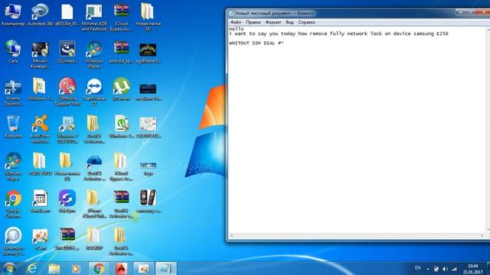The height and width of the screenshot is (275, 490).
Task: Select the avast! Free Antivirus shortcut
Action: [41, 129]
